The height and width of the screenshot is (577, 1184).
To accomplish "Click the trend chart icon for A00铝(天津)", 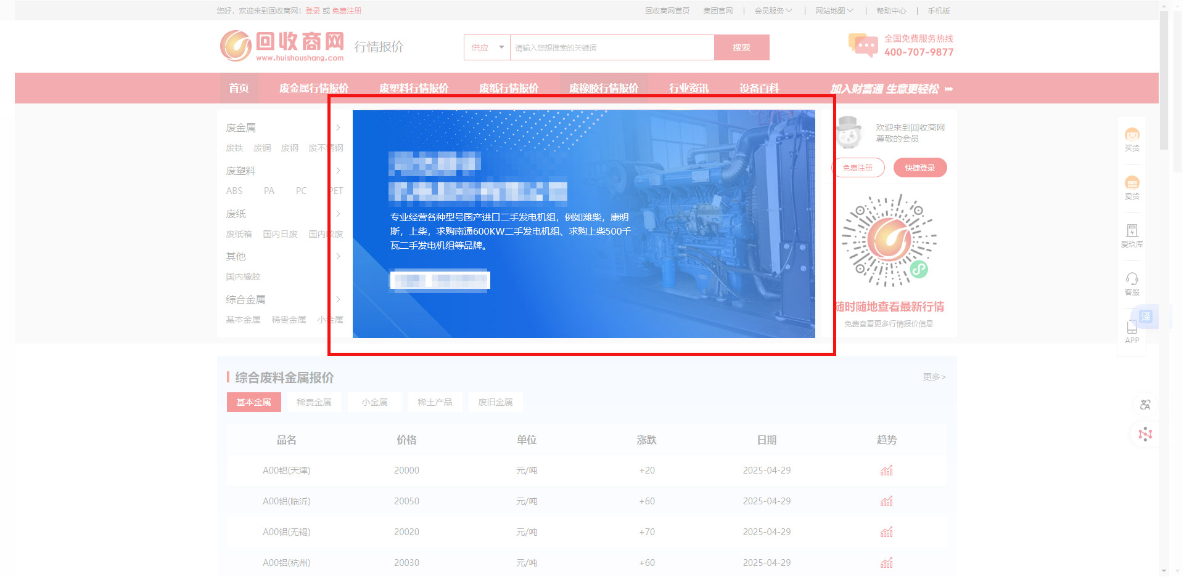I will [x=887, y=470].
